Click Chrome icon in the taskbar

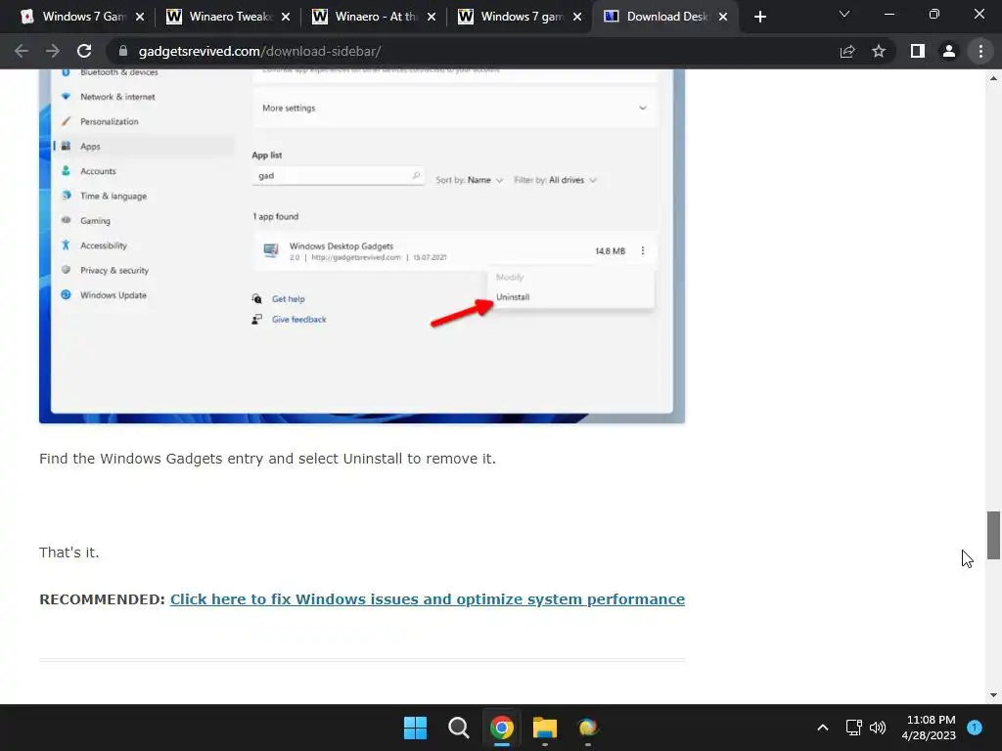point(502,728)
